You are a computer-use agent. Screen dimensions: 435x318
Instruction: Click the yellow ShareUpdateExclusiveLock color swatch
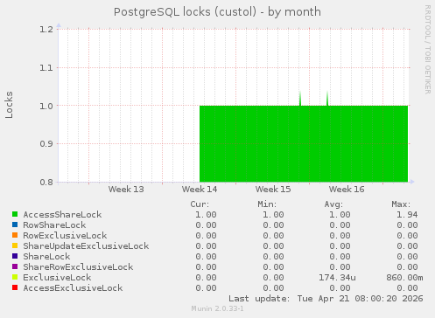coord(15,245)
